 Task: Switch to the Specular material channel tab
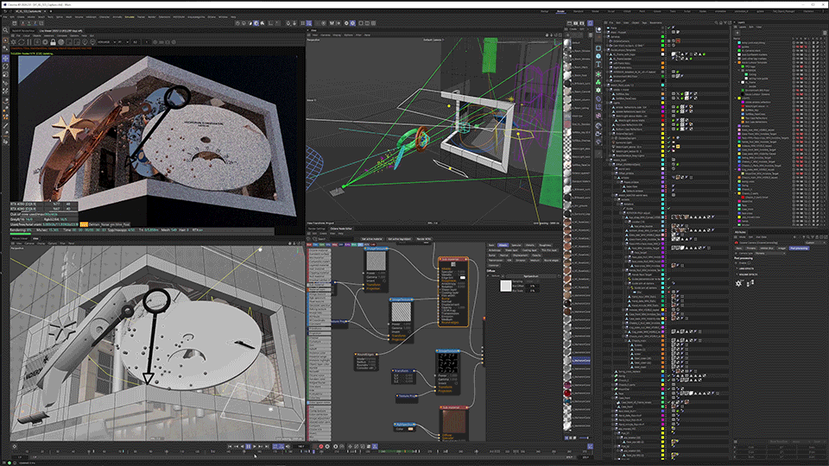pos(516,244)
